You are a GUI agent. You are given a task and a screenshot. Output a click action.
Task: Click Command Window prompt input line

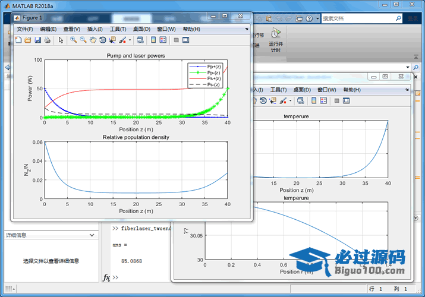pos(141,277)
